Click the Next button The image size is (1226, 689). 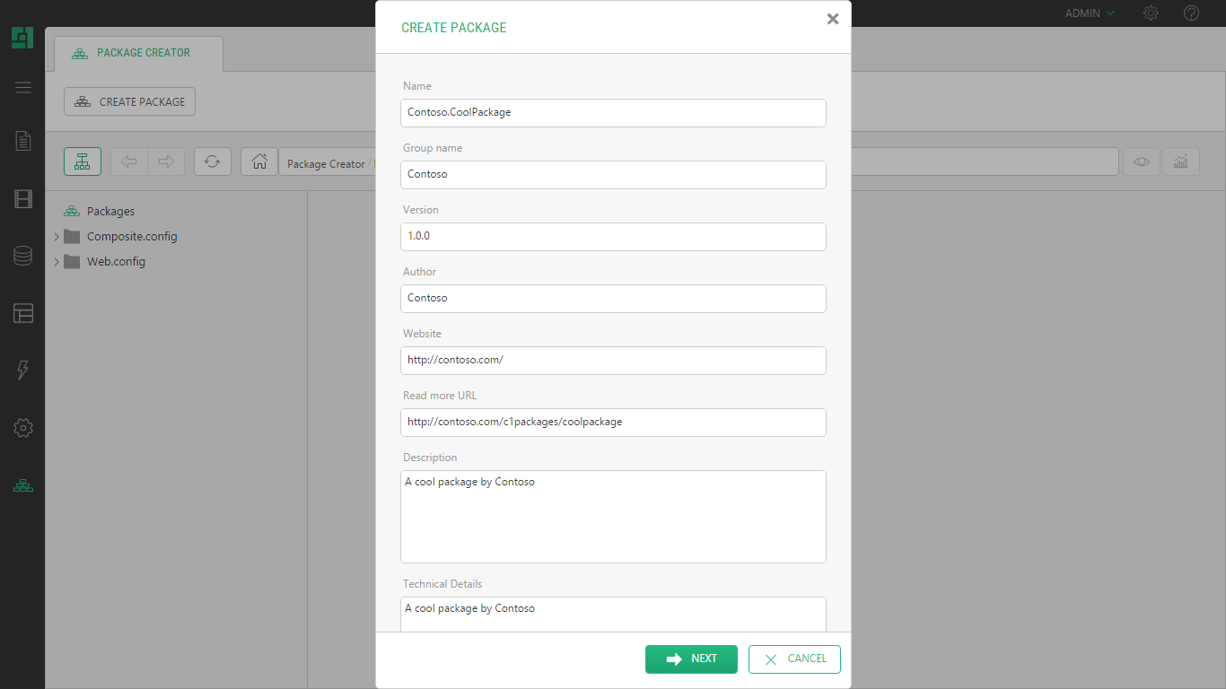(691, 658)
